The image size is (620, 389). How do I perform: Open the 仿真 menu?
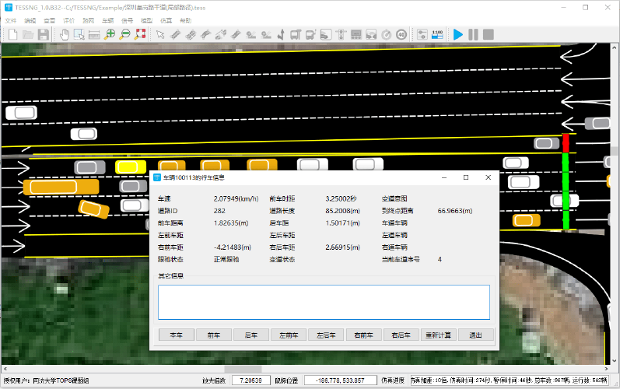(x=166, y=20)
